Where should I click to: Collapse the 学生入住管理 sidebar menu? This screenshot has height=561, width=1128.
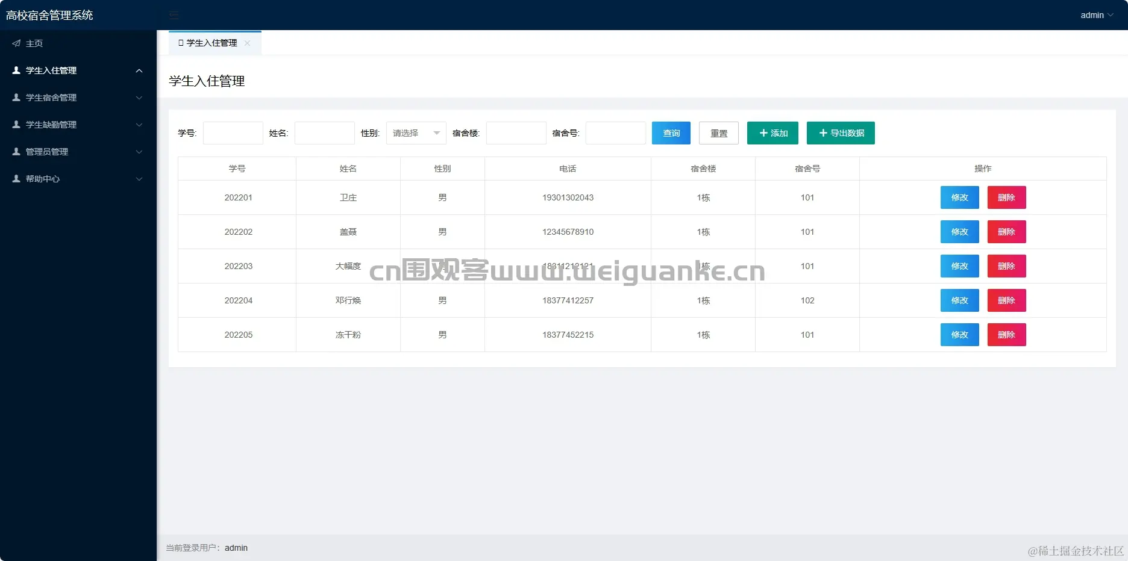78,70
